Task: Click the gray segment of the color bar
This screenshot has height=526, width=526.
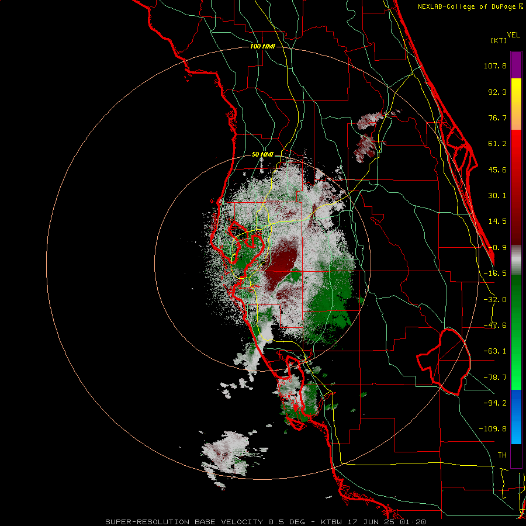Action: pyautogui.click(x=516, y=259)
